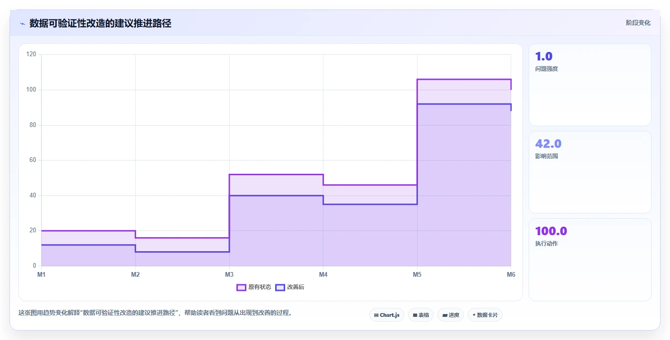The image size is (670, 340).
Task: Click the title 数据可验证性改造的建议推进路径
Action: (100, 23)
